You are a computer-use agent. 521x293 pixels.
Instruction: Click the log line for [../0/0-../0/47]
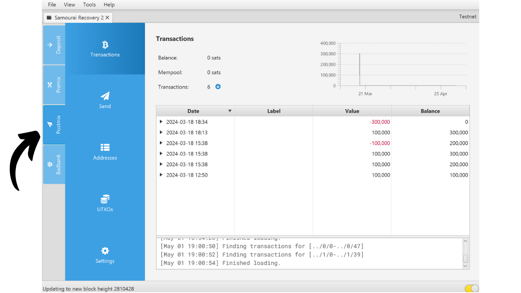tap(262, 246)
